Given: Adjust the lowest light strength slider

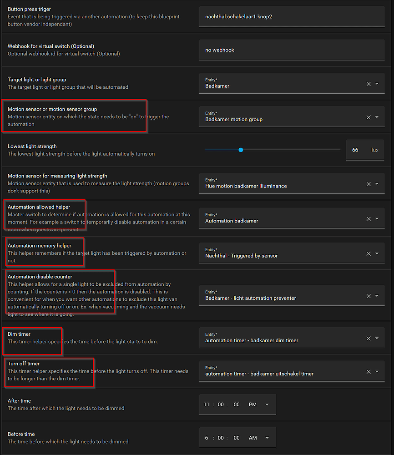Looking at the screenshot, I should pos(240,149).
